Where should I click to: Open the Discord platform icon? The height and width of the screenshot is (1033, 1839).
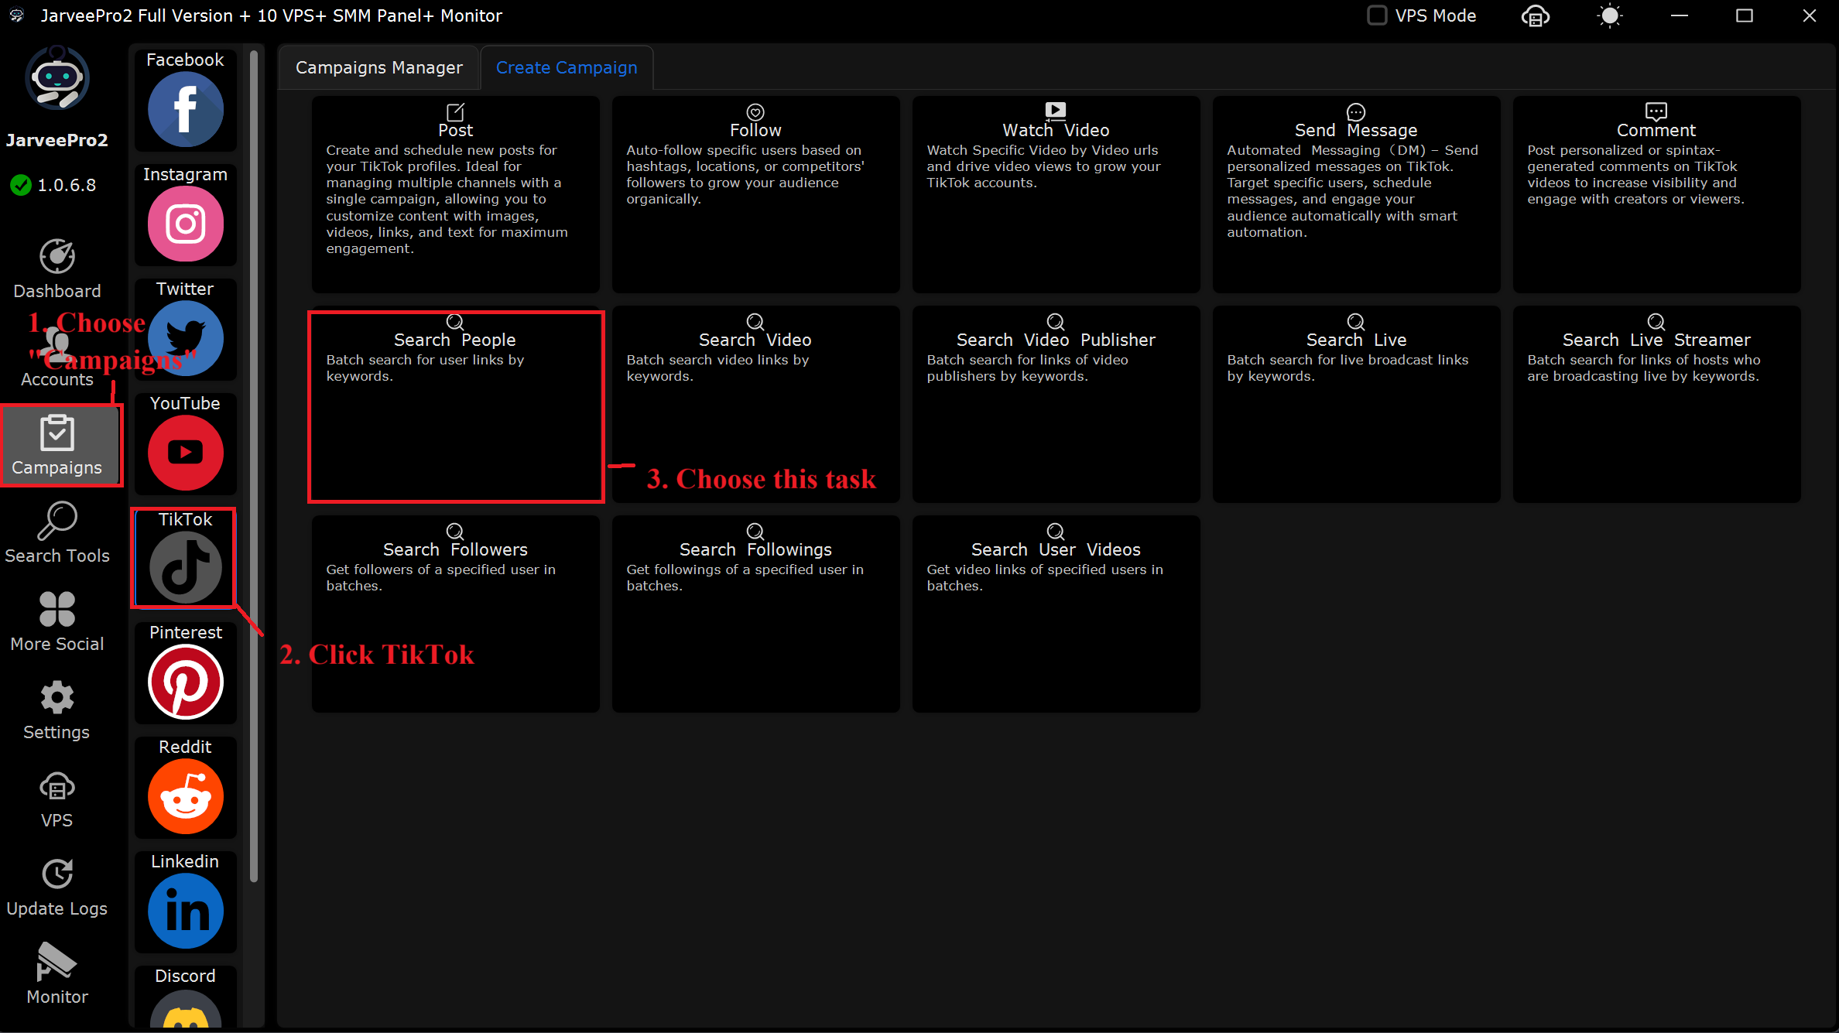[186, 1008]
